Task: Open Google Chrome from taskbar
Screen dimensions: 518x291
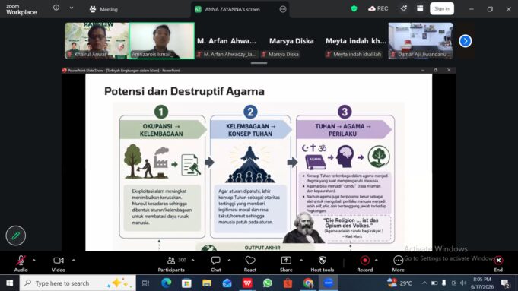Action: click(308, 283)
